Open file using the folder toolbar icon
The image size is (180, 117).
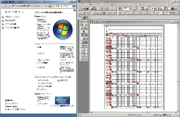pos(84,8)
